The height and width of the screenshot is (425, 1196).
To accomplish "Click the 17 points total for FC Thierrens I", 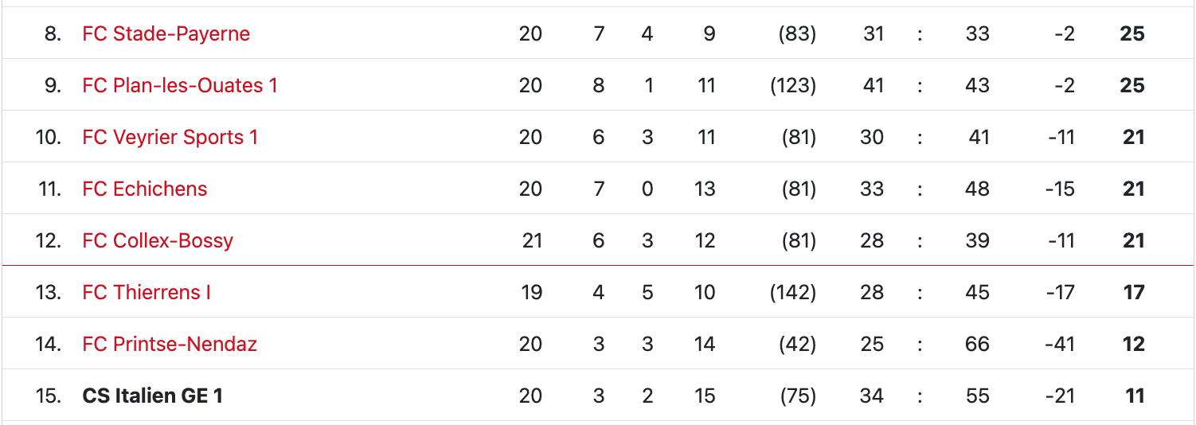I will tap(1133, 292).
